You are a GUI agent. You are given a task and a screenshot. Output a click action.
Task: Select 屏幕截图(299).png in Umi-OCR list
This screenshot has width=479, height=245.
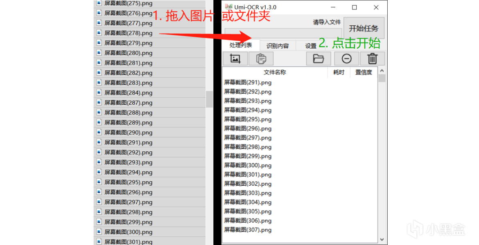(248, 156)
